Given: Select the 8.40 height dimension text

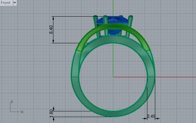Looking at the screenshot, I should point(51,30).
